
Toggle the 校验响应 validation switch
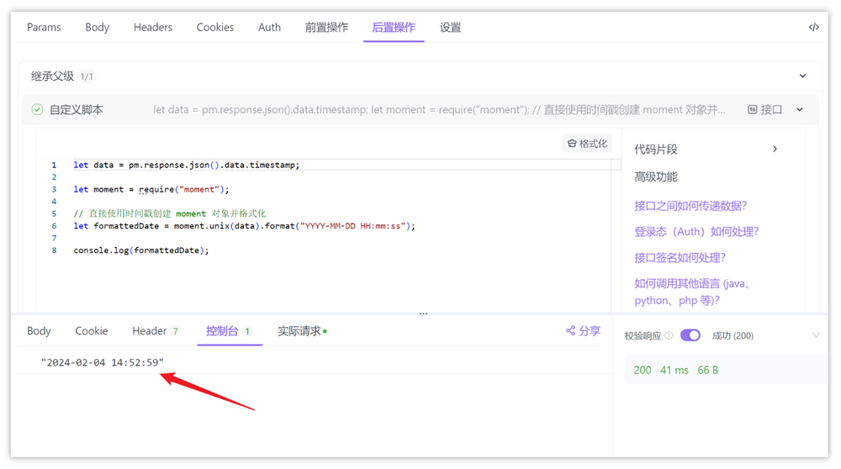690,335
